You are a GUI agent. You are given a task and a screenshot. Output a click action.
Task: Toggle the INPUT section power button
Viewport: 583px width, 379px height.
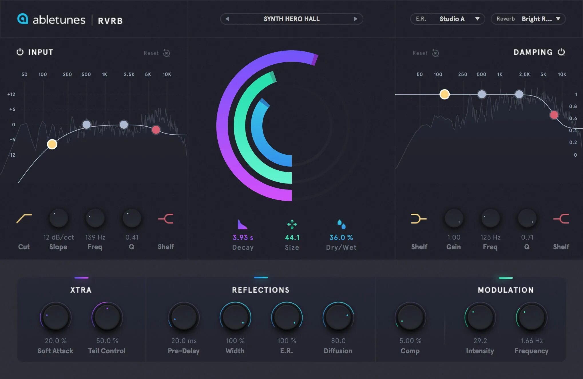coord(20,52)
